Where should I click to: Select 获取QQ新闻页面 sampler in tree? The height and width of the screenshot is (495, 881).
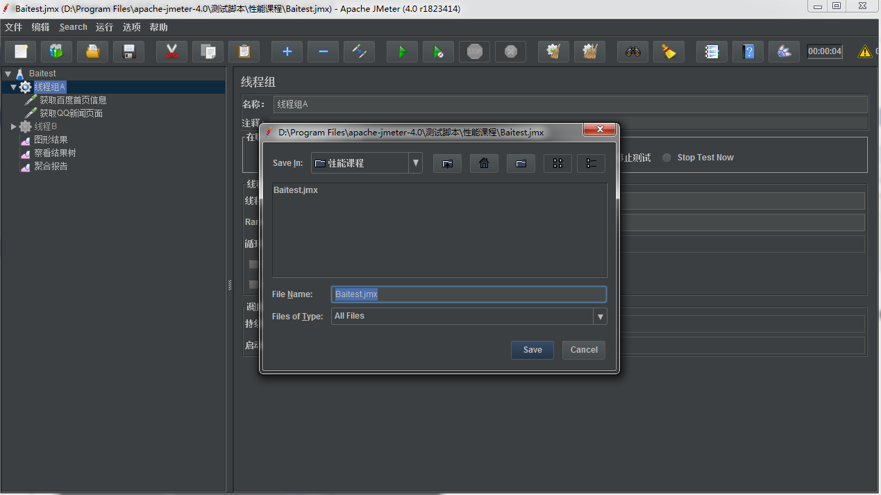pos(71,113)
